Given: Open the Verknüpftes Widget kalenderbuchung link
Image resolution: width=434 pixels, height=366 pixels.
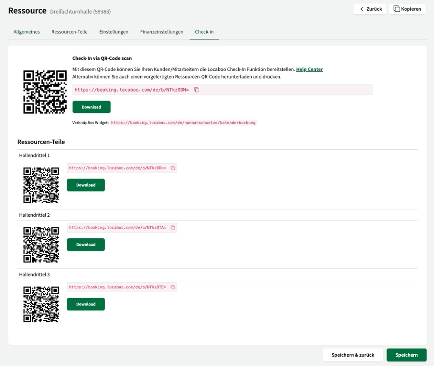Looking at the screenshot, I should pos(182,123).
